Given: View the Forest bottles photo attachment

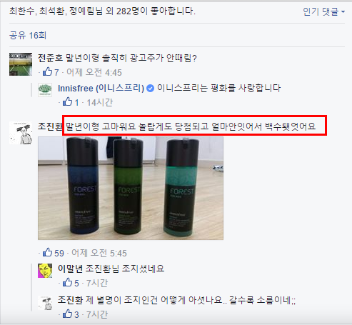Looking at the screenshot, I should coord(131,188).
